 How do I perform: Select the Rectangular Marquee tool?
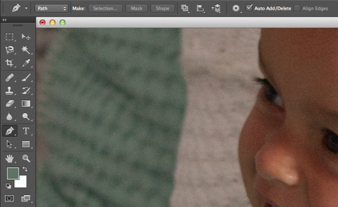10,37
